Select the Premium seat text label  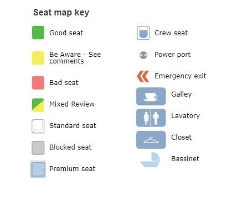tap(73, 169)
